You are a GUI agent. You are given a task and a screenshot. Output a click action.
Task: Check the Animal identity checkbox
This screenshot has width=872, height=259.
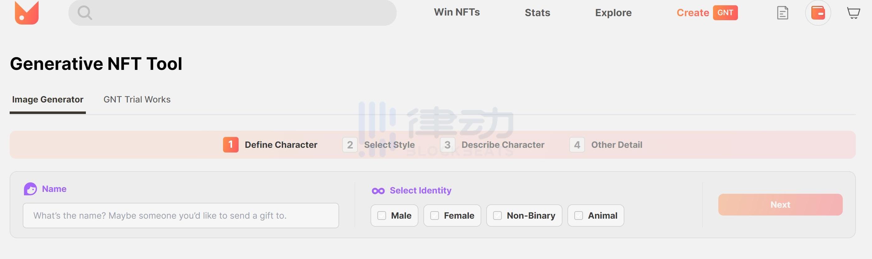[x=579, y=216]
